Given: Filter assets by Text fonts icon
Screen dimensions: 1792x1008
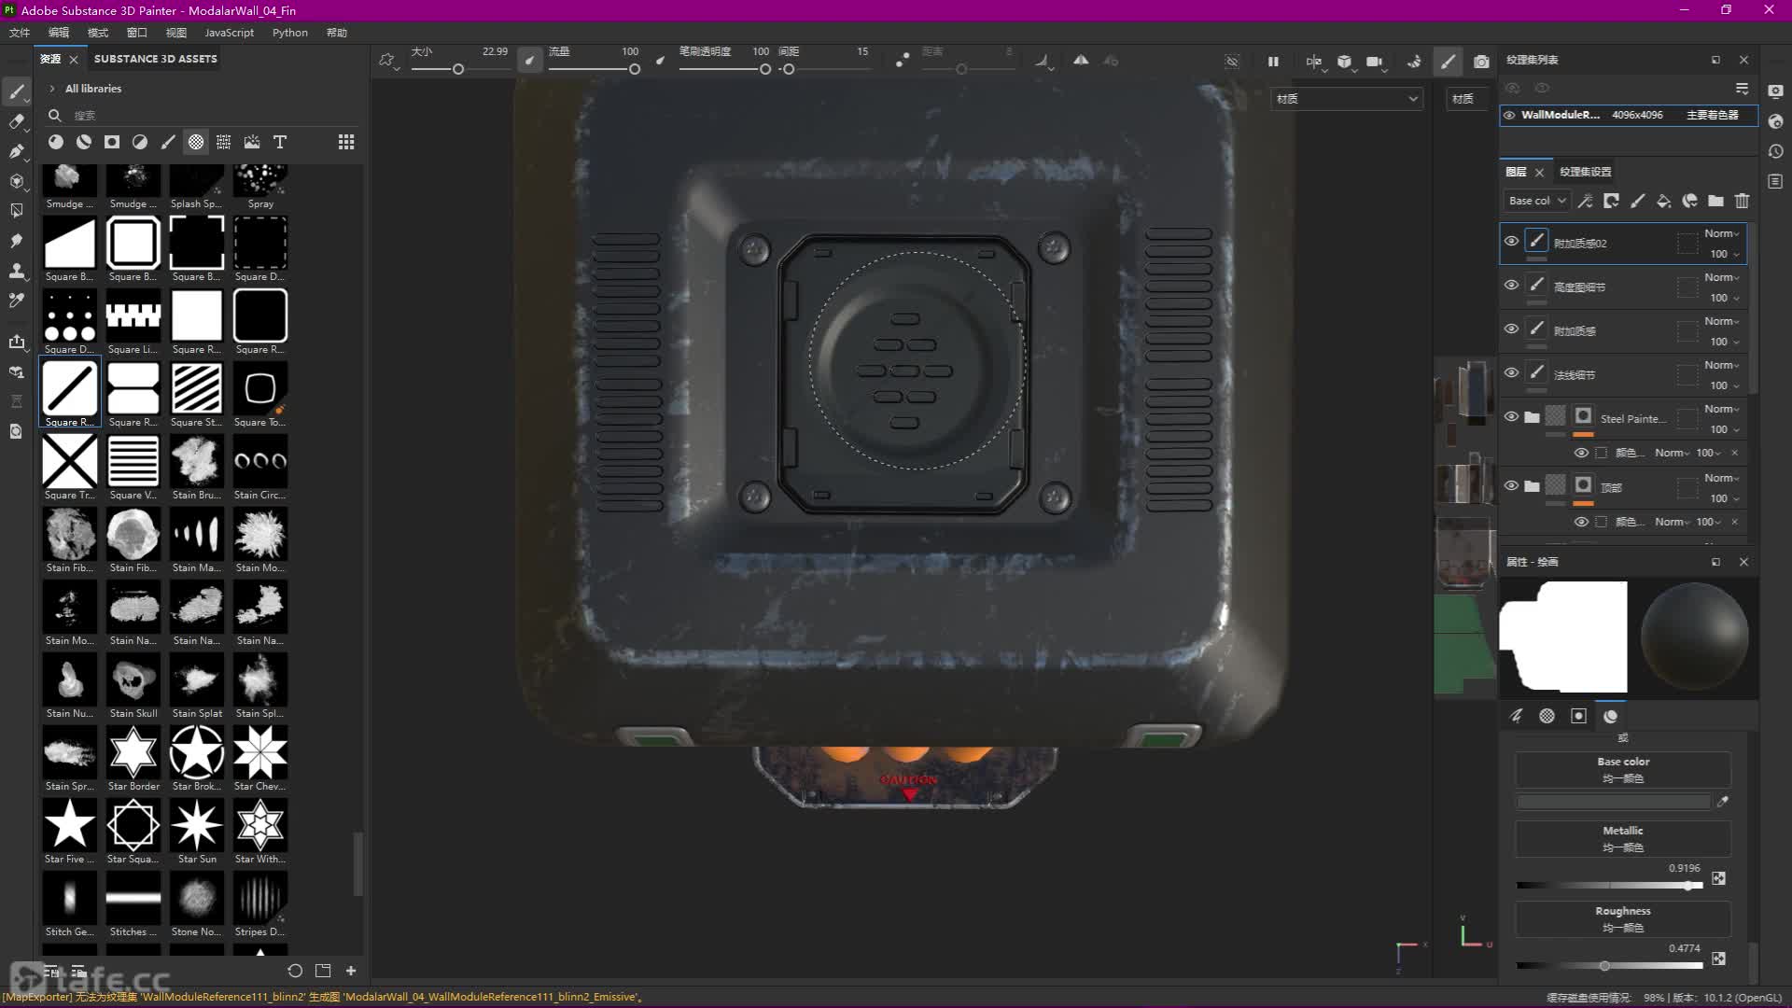Looking at the screenshot, I should pos(279,142).
